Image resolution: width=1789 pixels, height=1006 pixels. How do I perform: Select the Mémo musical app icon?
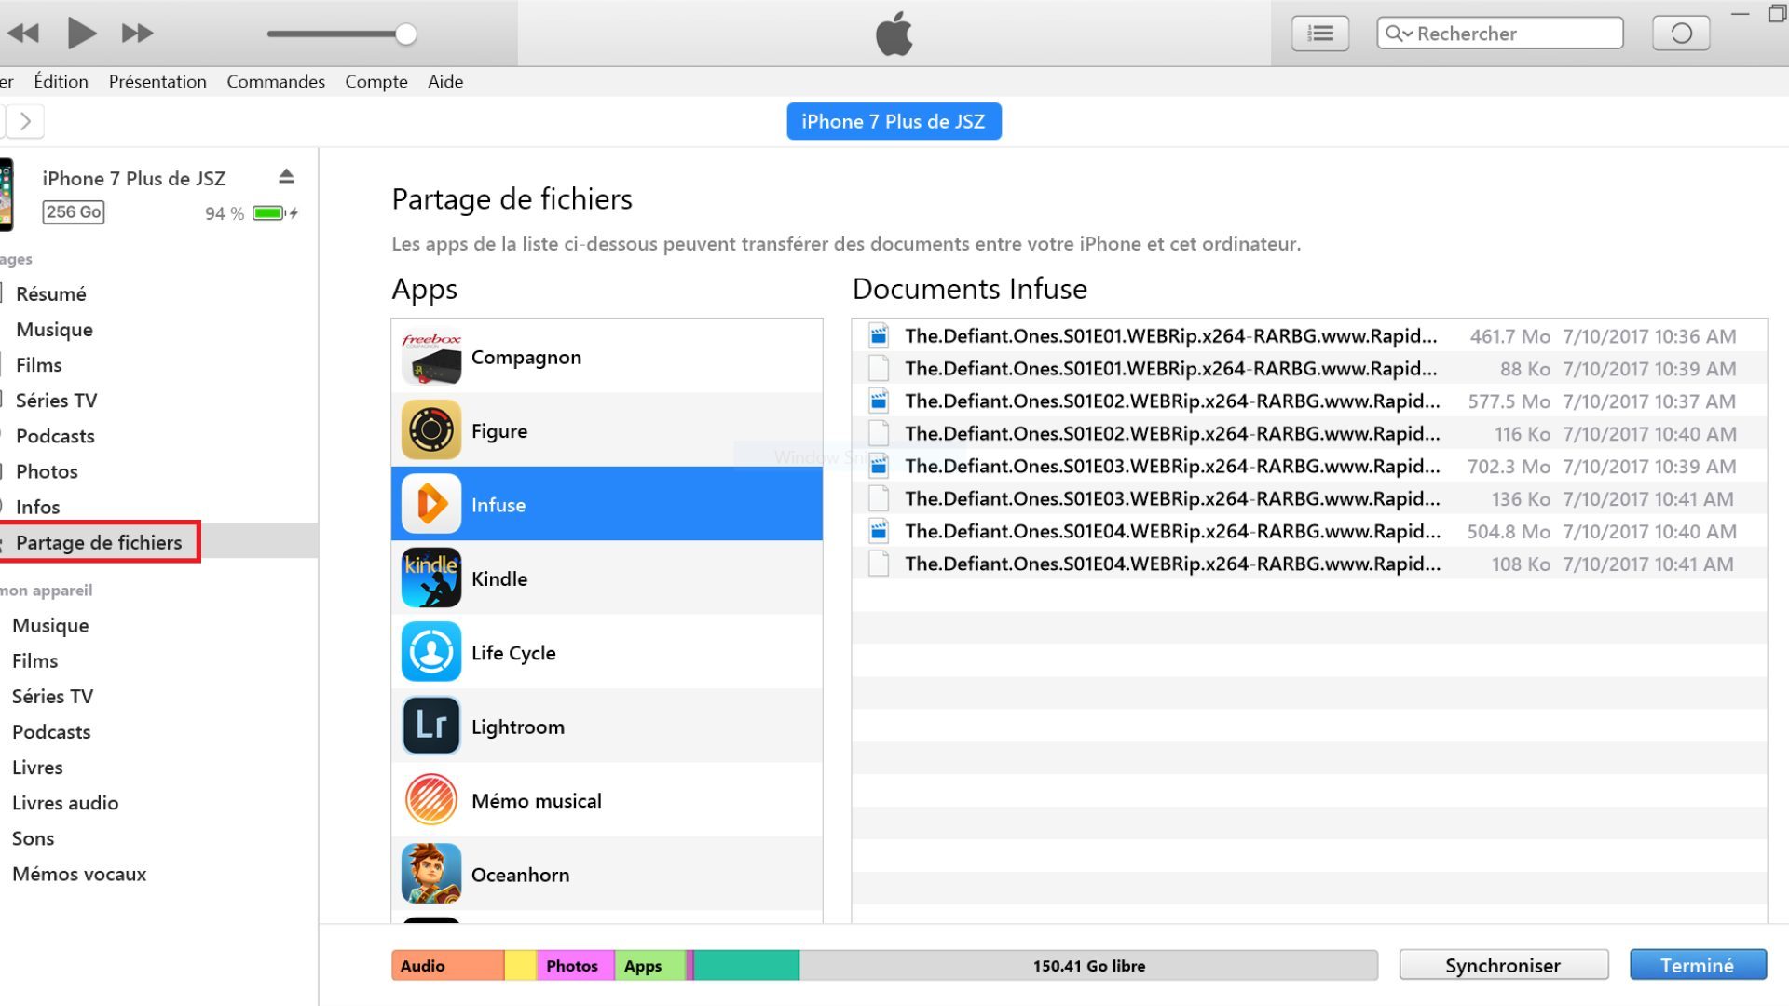point(431,800)
